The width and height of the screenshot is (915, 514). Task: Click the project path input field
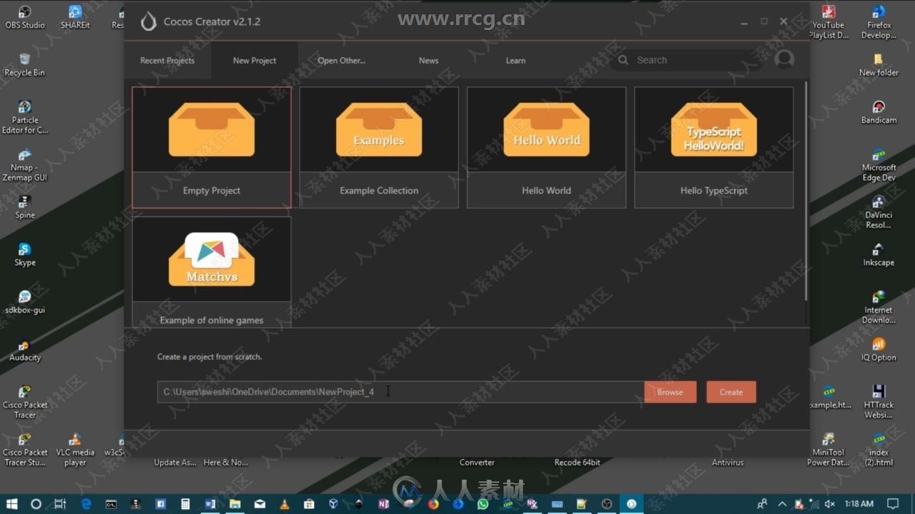pyautogui.click(x=400, y=392)
